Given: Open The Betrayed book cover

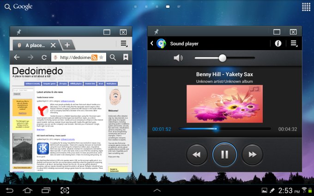Looking at the screenshot, I should 22,148.
